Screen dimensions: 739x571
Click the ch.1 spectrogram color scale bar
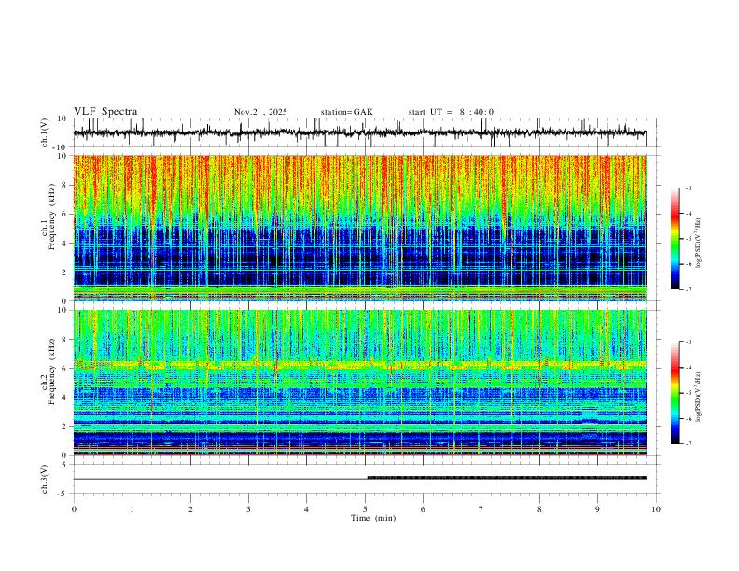676,239
